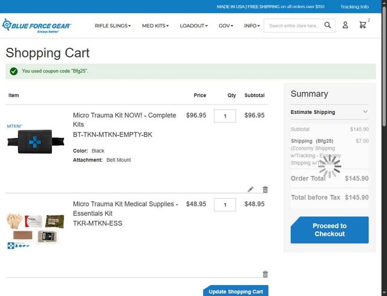The height and width of the screenshot is (296, 387).
Task: Click the Summary heading
Action: [309, 94]
